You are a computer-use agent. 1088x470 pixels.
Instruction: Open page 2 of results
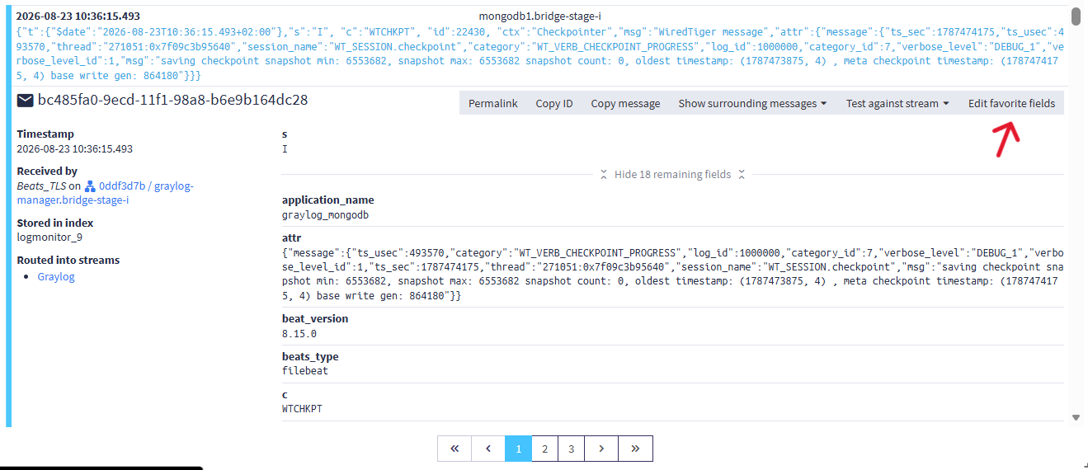coord(544,449)
